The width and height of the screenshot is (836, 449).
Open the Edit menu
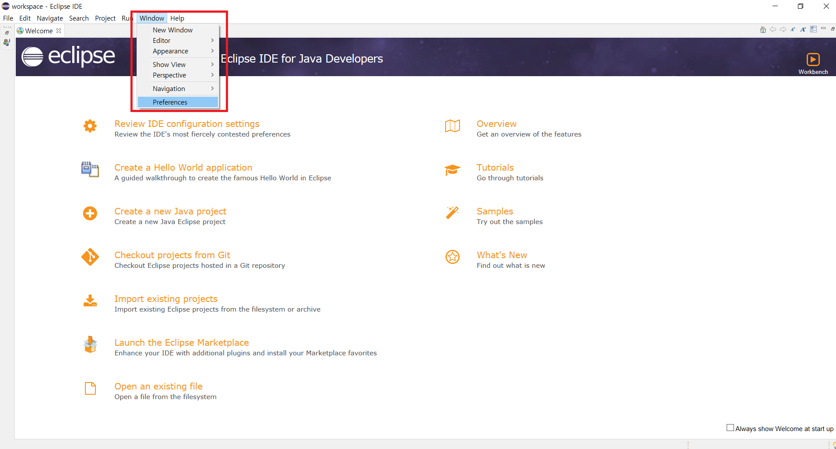(25, 18)
